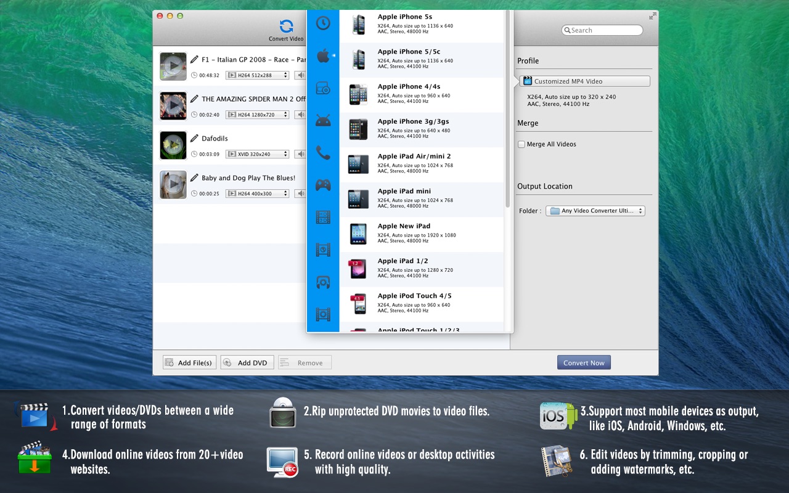The image size is (789, 493).
Task: Preview THE AMAZING SPIDER MAN 2 thumbnail
Action: [173, 106]
